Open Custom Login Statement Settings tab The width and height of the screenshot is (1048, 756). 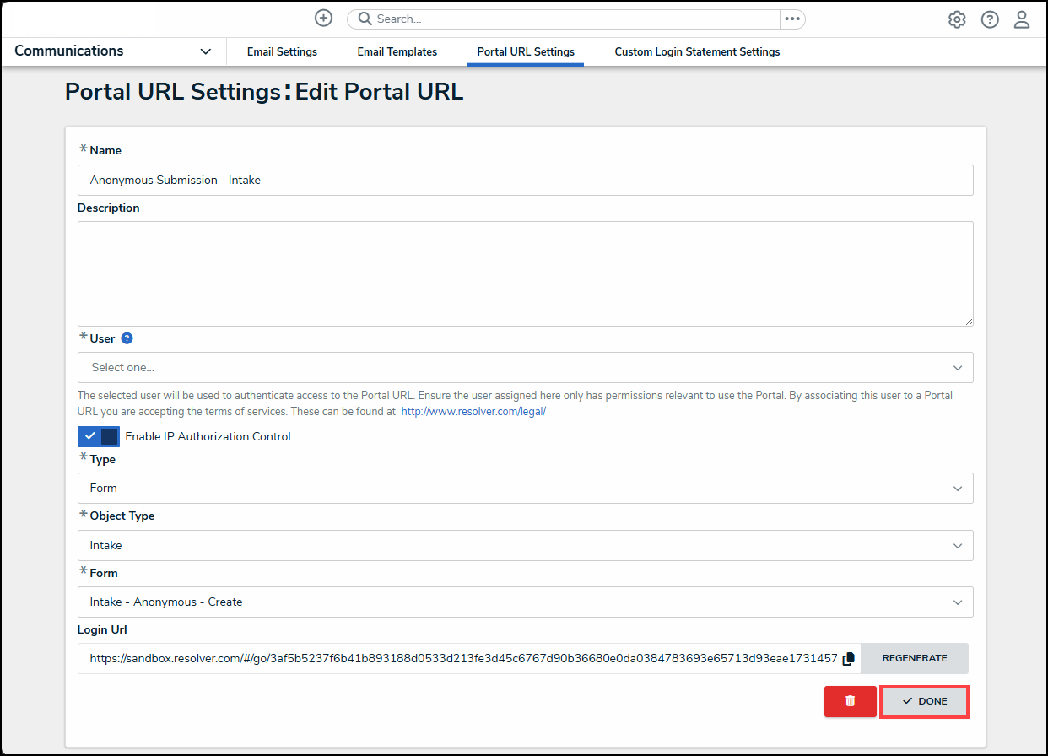tap(697, 52)
